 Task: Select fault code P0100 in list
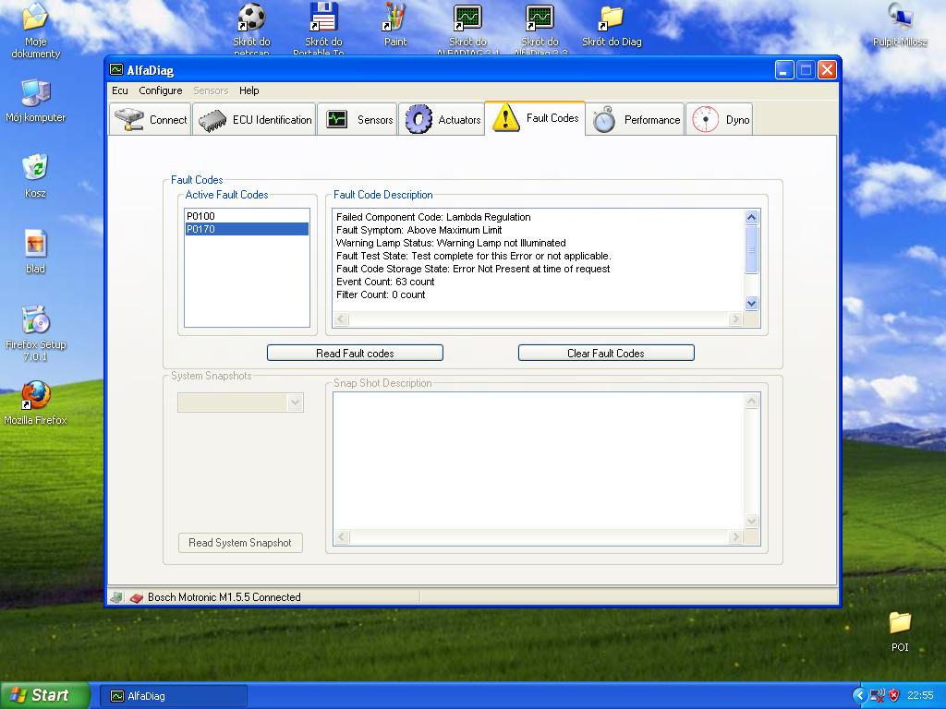click(x=200, y=216)
